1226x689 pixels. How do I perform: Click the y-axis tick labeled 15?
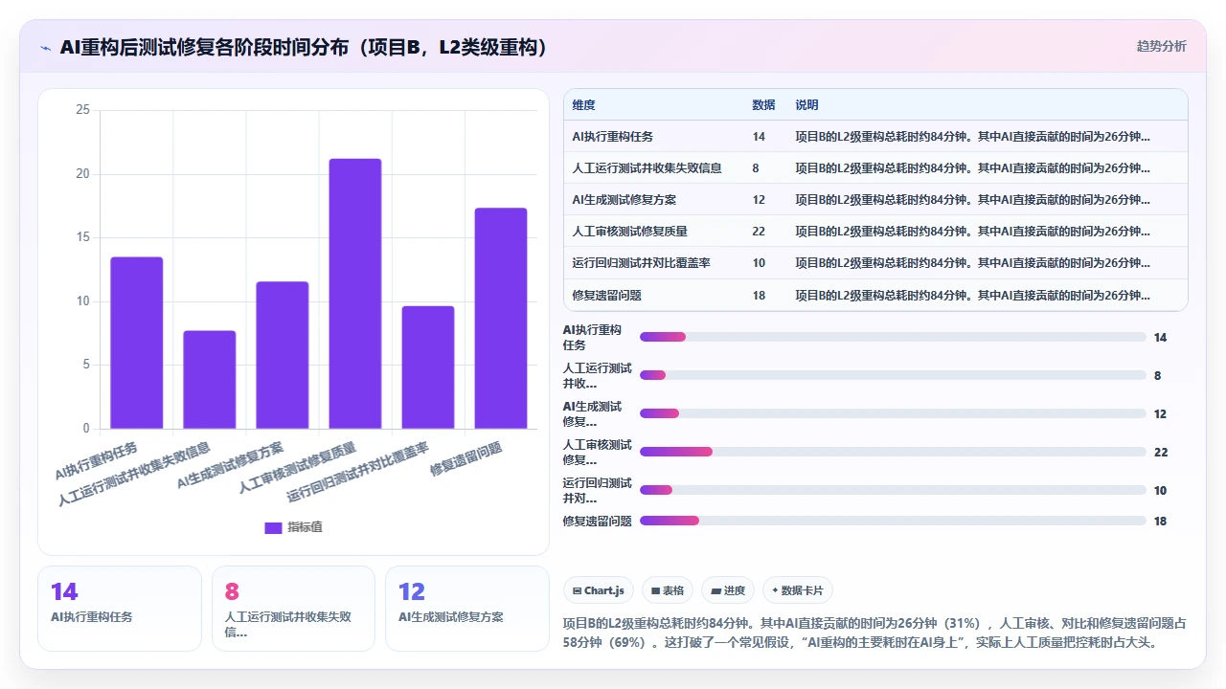tap(82, 237)
